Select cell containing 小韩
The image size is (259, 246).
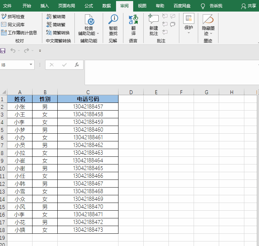point(20,183)
